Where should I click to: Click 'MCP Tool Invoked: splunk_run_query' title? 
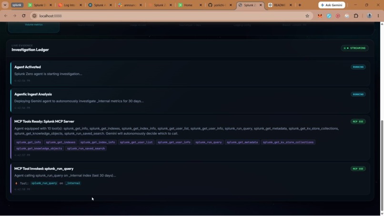[44, 169]
